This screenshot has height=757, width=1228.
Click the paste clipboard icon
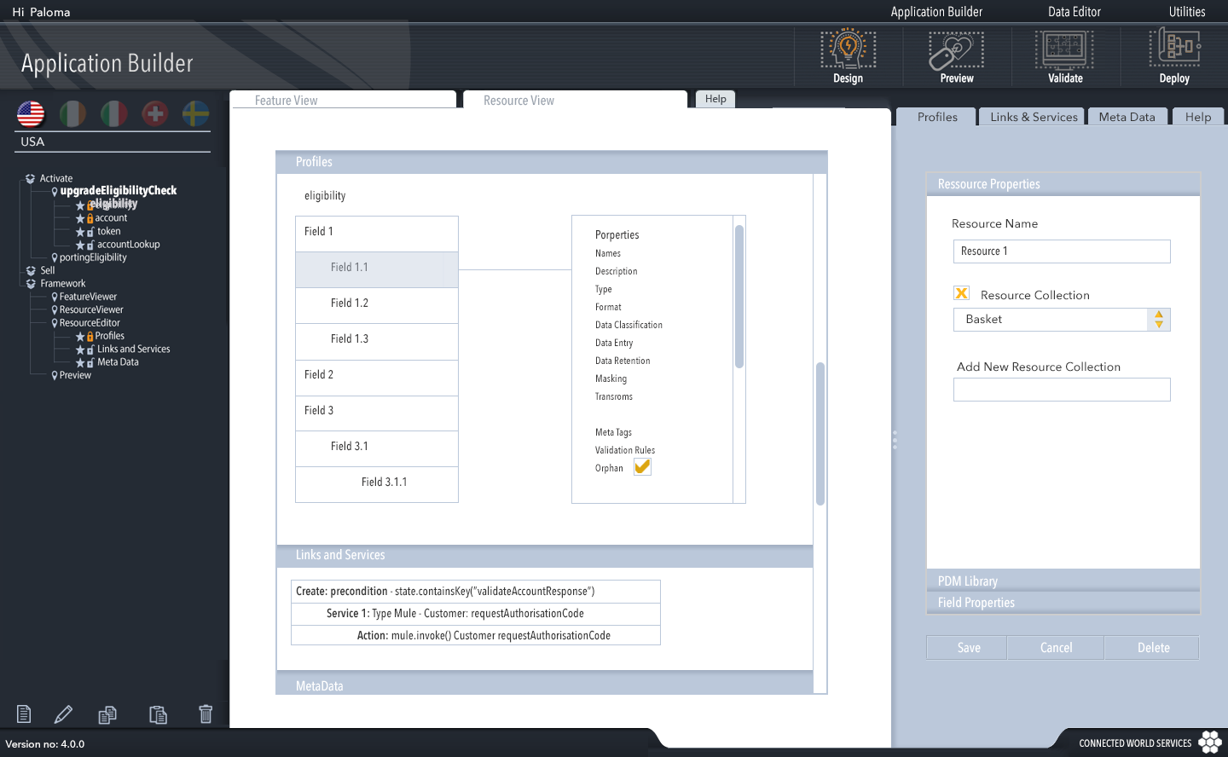click(158, 714)
